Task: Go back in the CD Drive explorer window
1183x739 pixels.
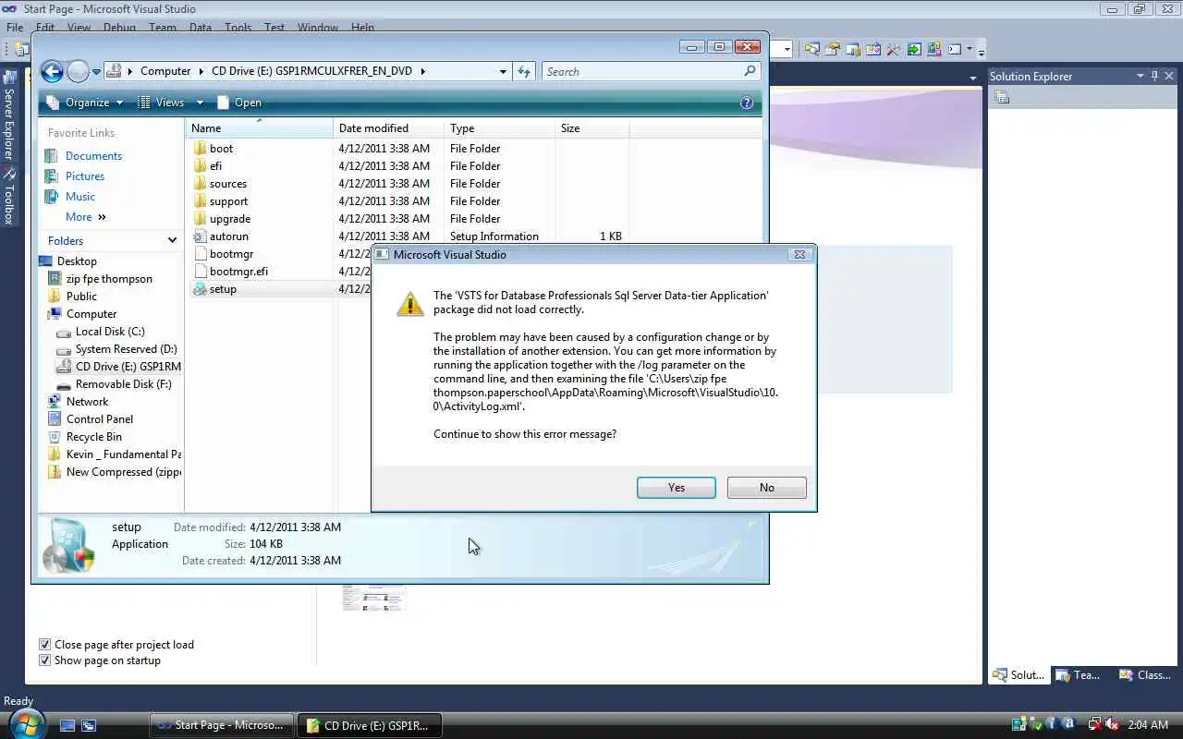Action: (52, 71)
